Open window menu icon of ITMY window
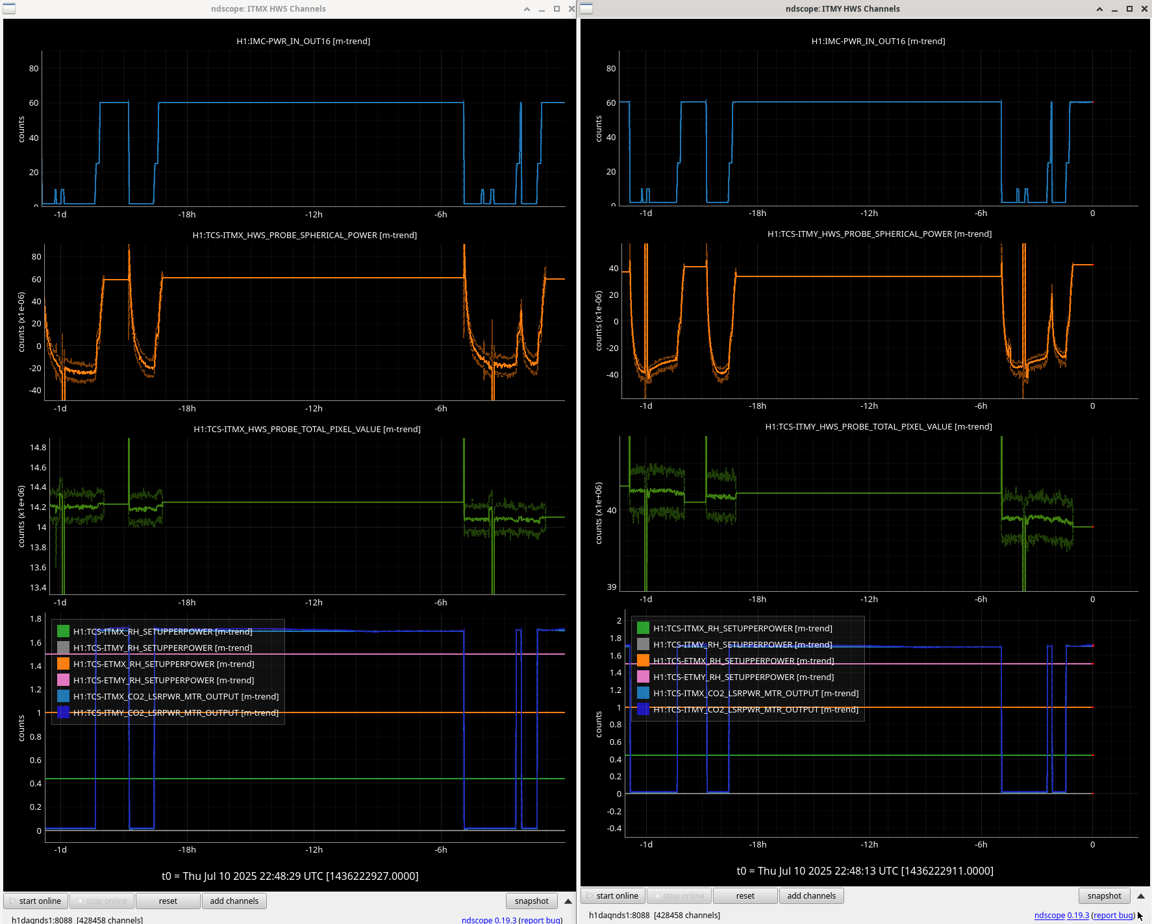The width and height of the screenshot is (1152, 924). point(586,8)
